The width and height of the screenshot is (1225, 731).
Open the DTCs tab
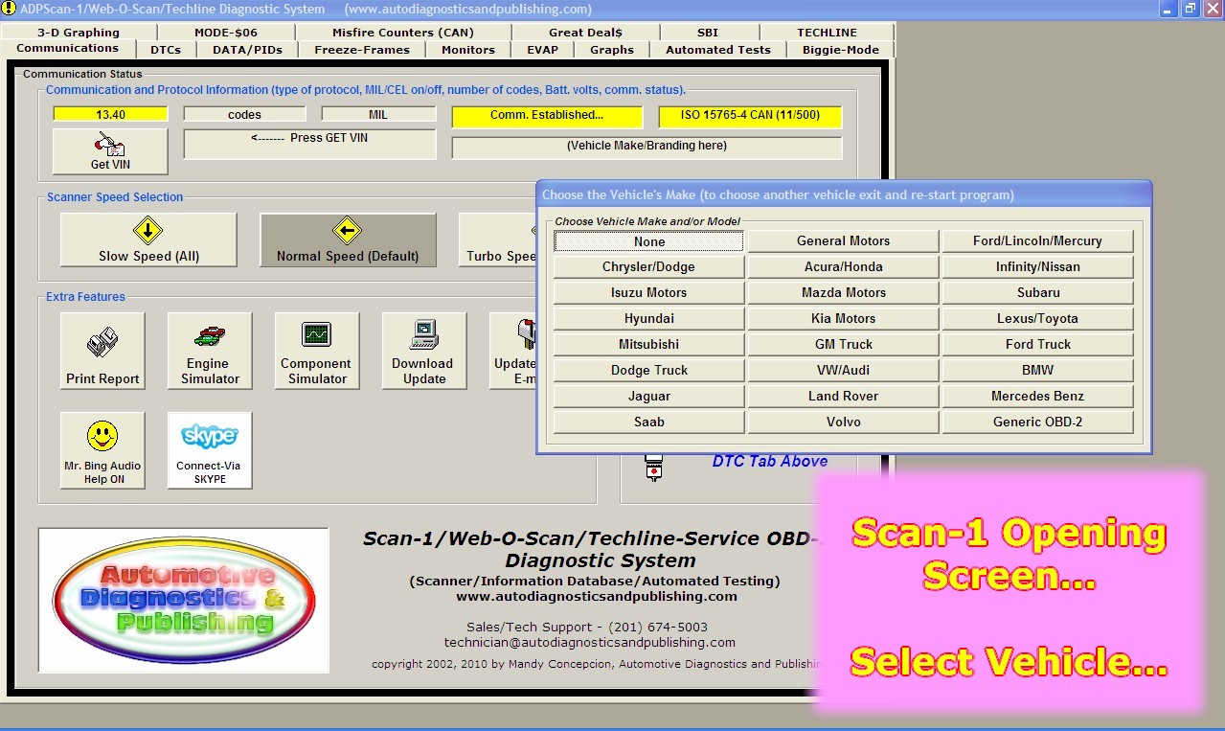(x=166, y=50)
